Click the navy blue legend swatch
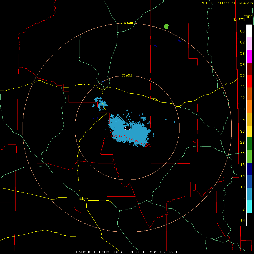 point(249,169)
